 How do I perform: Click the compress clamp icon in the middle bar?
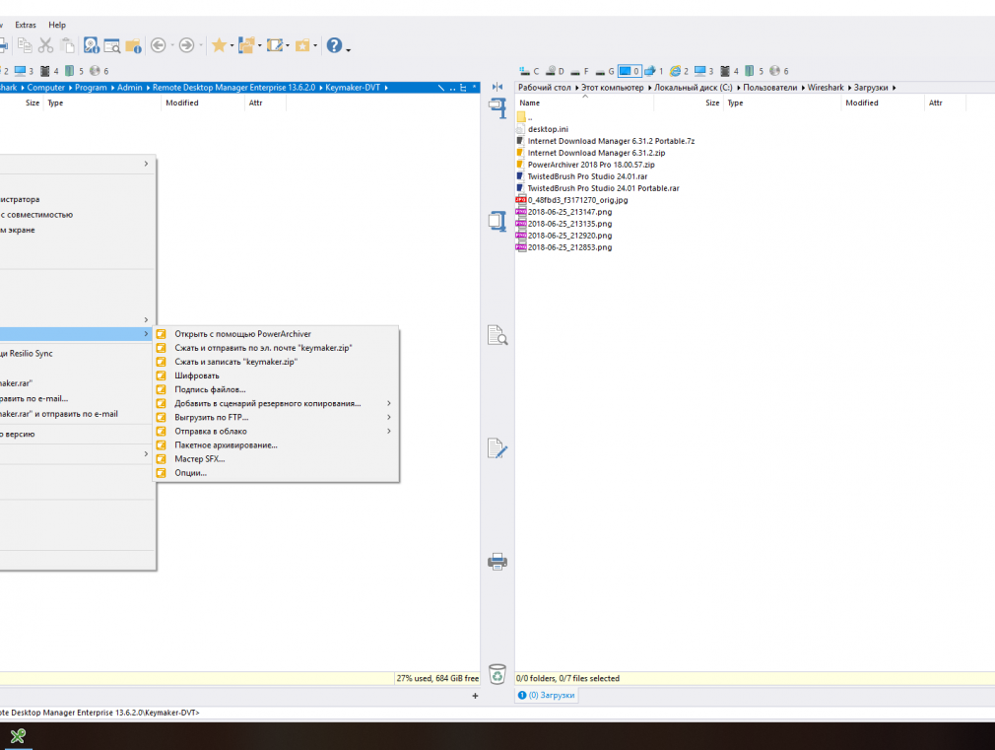pyautogui.click(x=497, y=108)
